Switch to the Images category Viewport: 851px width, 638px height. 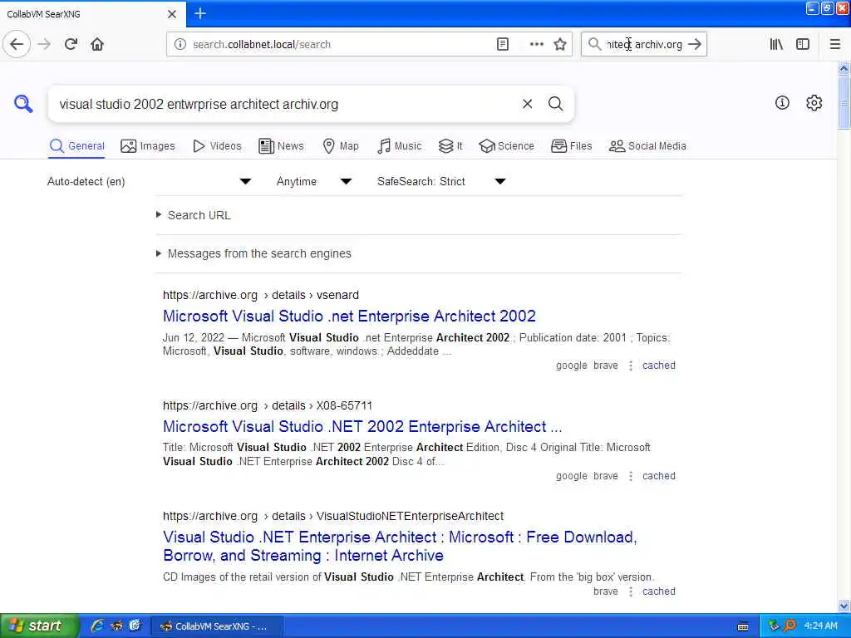coord(148,146)
